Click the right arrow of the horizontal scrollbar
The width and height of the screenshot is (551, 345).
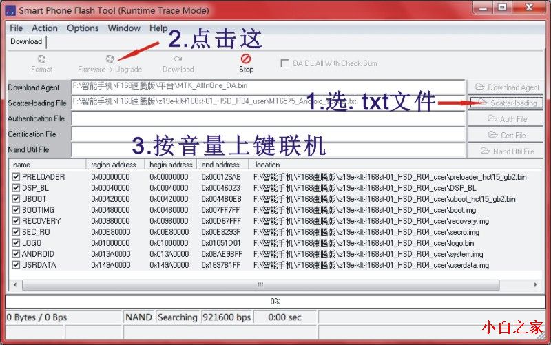(x=536, y=284)
